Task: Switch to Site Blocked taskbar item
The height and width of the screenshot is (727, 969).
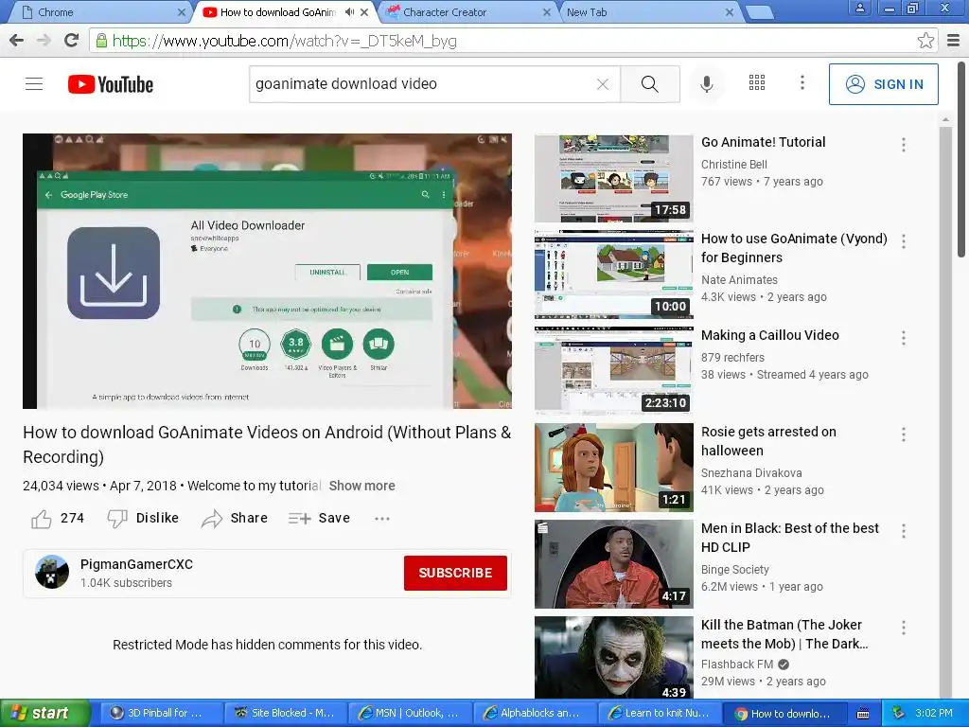Action: tap(285, 713)
